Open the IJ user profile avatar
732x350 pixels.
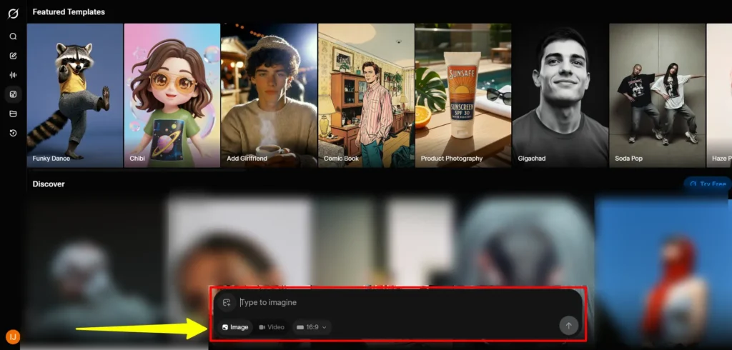coord(13,336)
